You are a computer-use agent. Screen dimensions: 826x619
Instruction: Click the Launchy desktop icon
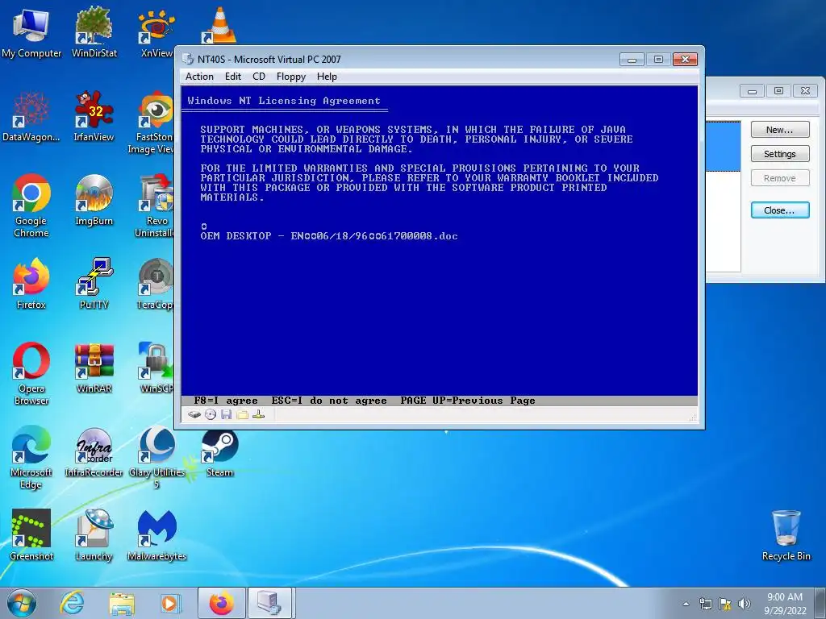pyautogui.click(x=94, y=535)
